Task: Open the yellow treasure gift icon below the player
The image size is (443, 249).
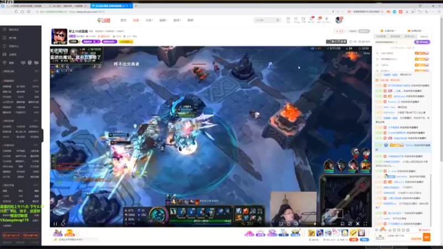Action: (69, 233)
